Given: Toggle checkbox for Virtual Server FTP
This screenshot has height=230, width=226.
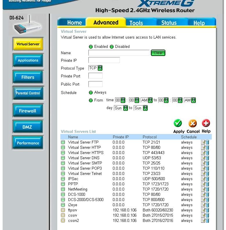Looking at the screenshot, I should 63,142.
